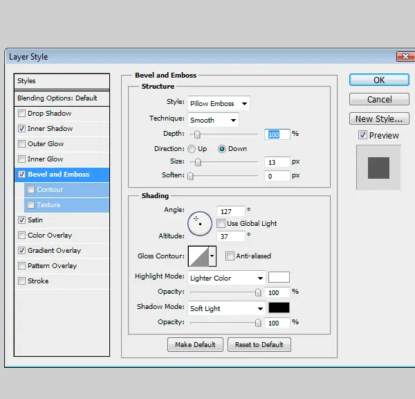Enable Anti-aliased gloss contour
The image size is (415, 399).
click(230, 256)
